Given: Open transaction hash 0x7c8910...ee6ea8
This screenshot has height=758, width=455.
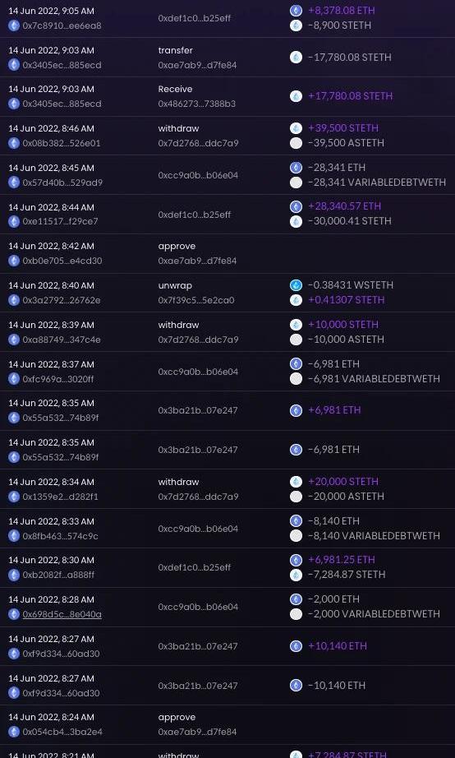Looking at the screenshot, I should coord(62,25).
